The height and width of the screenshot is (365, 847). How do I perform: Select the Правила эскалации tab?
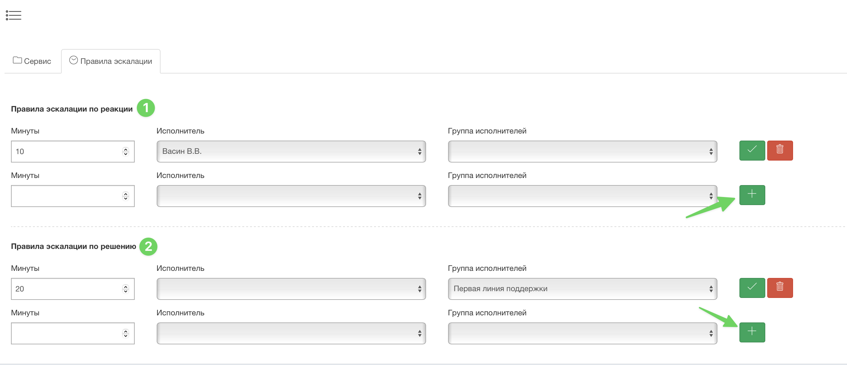click(116, 61)
